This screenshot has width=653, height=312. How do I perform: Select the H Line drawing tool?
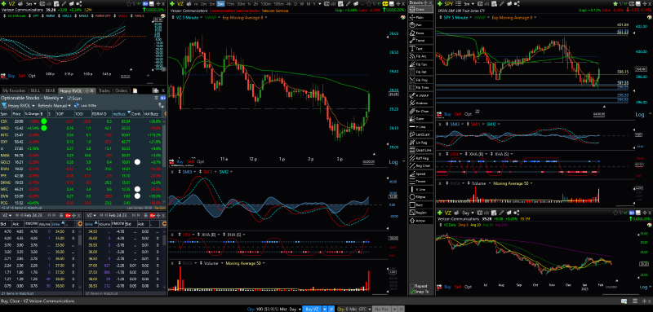pyautogui.click(x=421, y=127)
